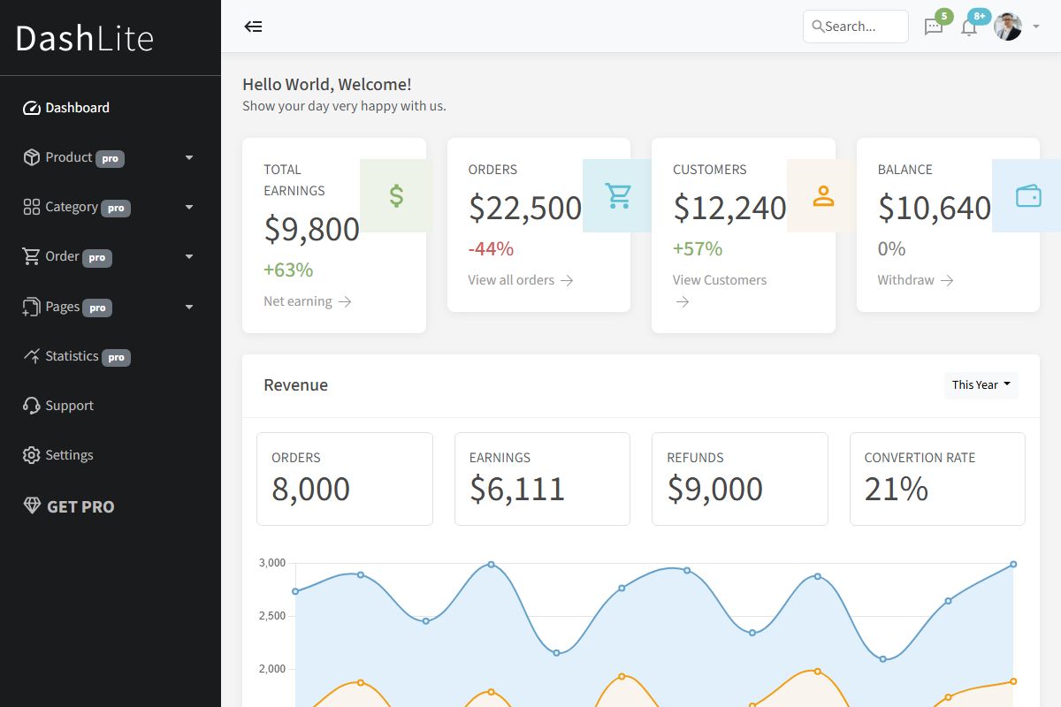This screenshot has width=1061, height=707.
Task: Expand the Order submenu arrow
Action: (x=188, y=256)
